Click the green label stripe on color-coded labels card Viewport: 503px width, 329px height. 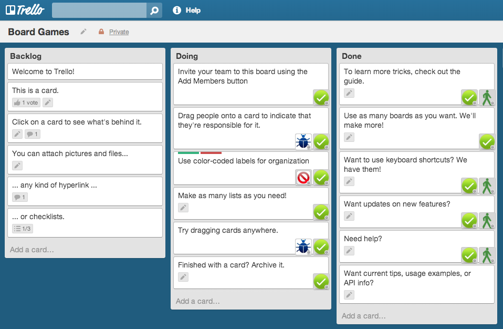[x=190, y=152]
